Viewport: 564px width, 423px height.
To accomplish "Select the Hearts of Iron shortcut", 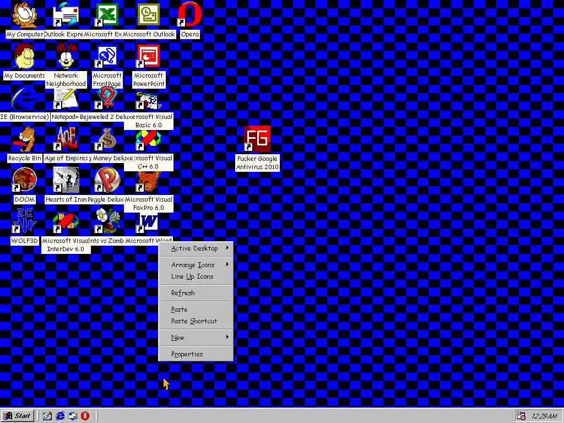I will coord(66,181).
